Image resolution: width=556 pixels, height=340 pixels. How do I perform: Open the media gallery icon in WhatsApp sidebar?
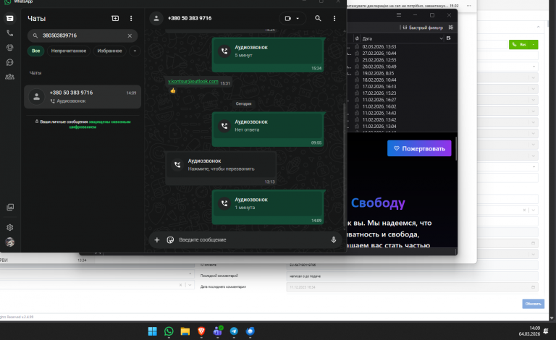[10, 207]
